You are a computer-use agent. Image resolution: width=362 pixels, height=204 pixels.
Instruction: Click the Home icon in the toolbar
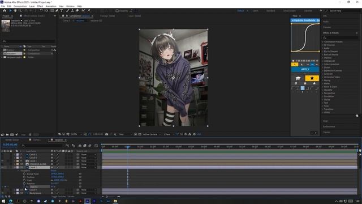[x=5, y=11]
